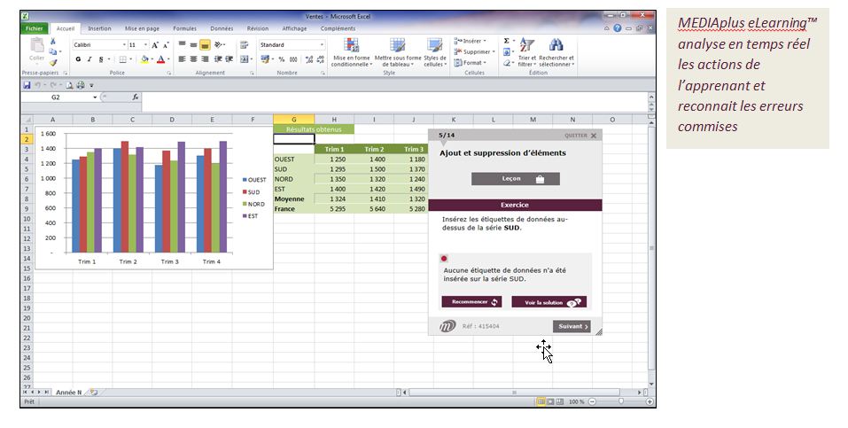Align text left in cell
Screen dimensions: 848x428
tap(183, 59)
